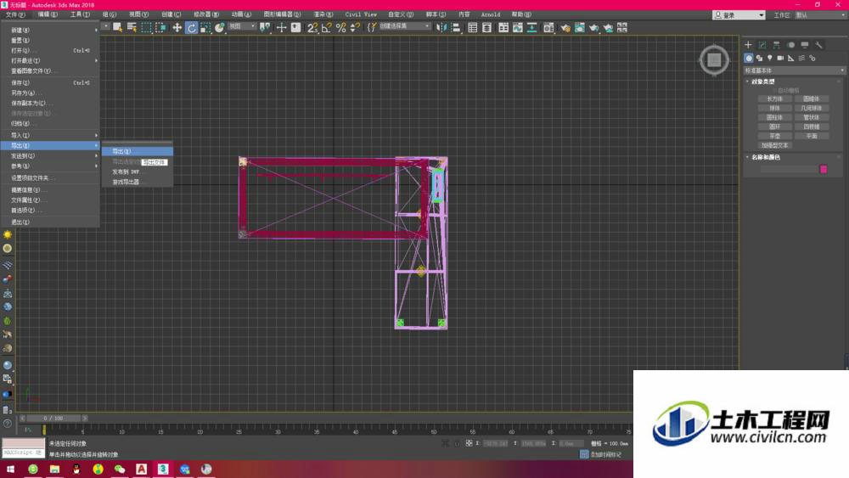Select Helpers category icon
849x478 pixels.
click(x=791, y=58)
